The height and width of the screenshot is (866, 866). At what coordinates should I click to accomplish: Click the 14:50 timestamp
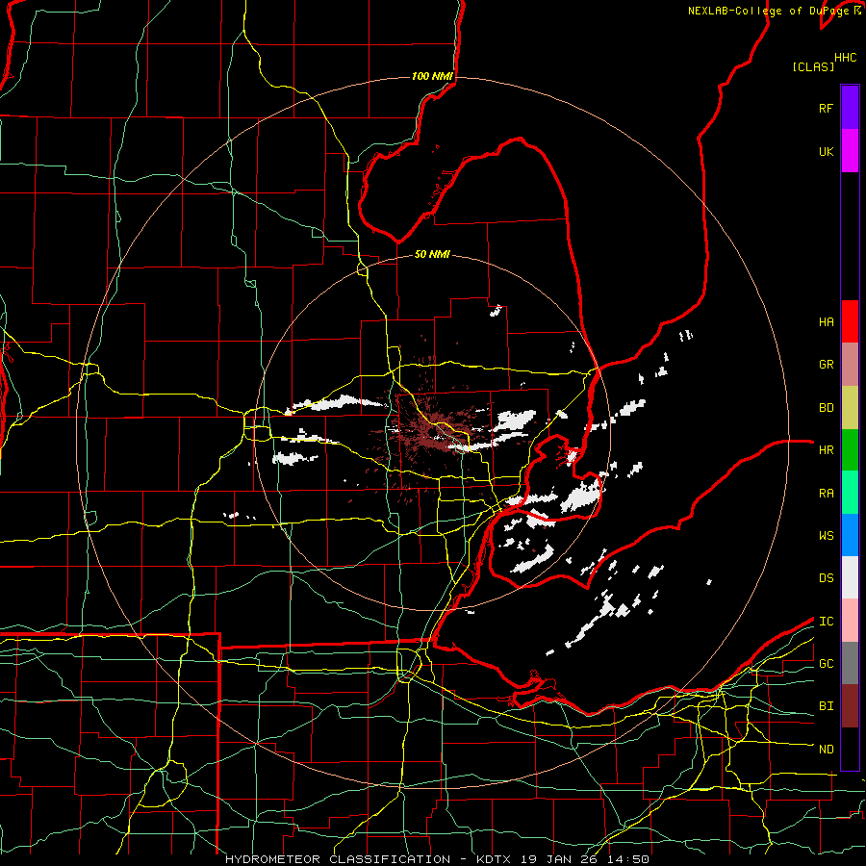click(627, 859)
